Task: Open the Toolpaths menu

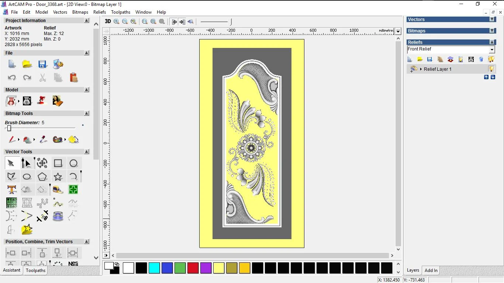Action: pyautogui.click(x=121, y=12)
